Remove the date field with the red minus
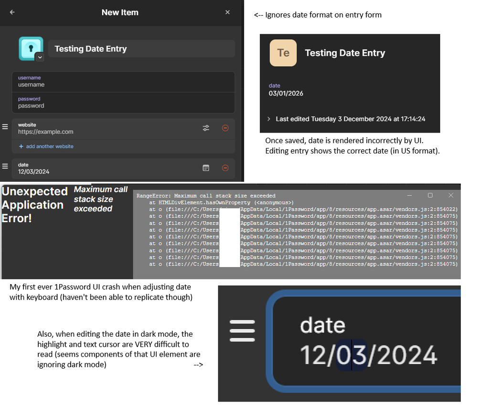The width and height of the screenshot is (477, 412). [x=225, y=168]
